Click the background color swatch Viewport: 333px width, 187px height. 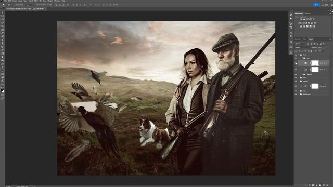(3, 91)
